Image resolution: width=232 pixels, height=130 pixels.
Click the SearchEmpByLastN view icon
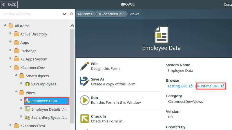[28, 117]
